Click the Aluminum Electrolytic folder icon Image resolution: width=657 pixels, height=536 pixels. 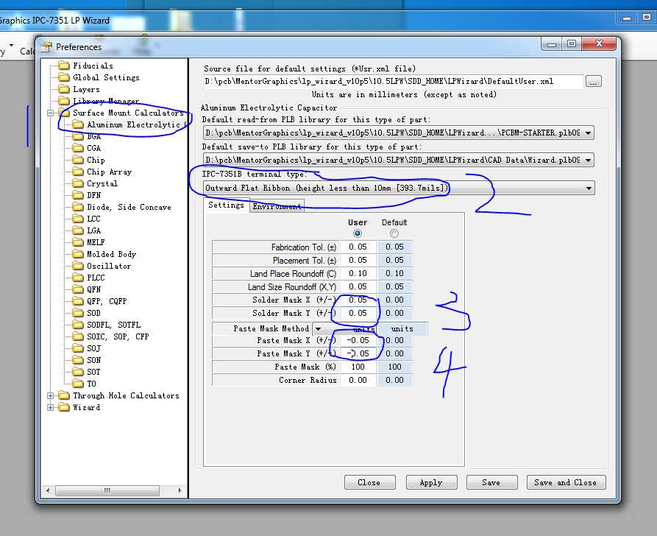click(78, 124)
